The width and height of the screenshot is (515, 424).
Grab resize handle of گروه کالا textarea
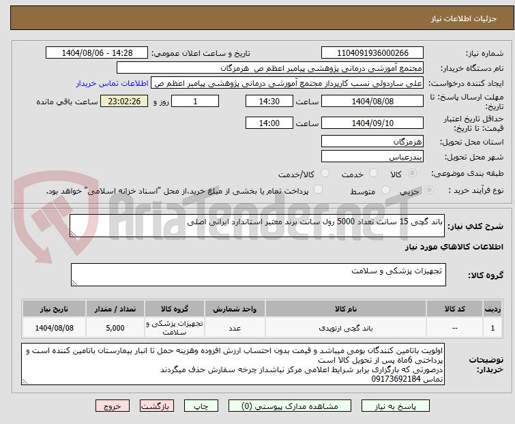tap(74, 283)
